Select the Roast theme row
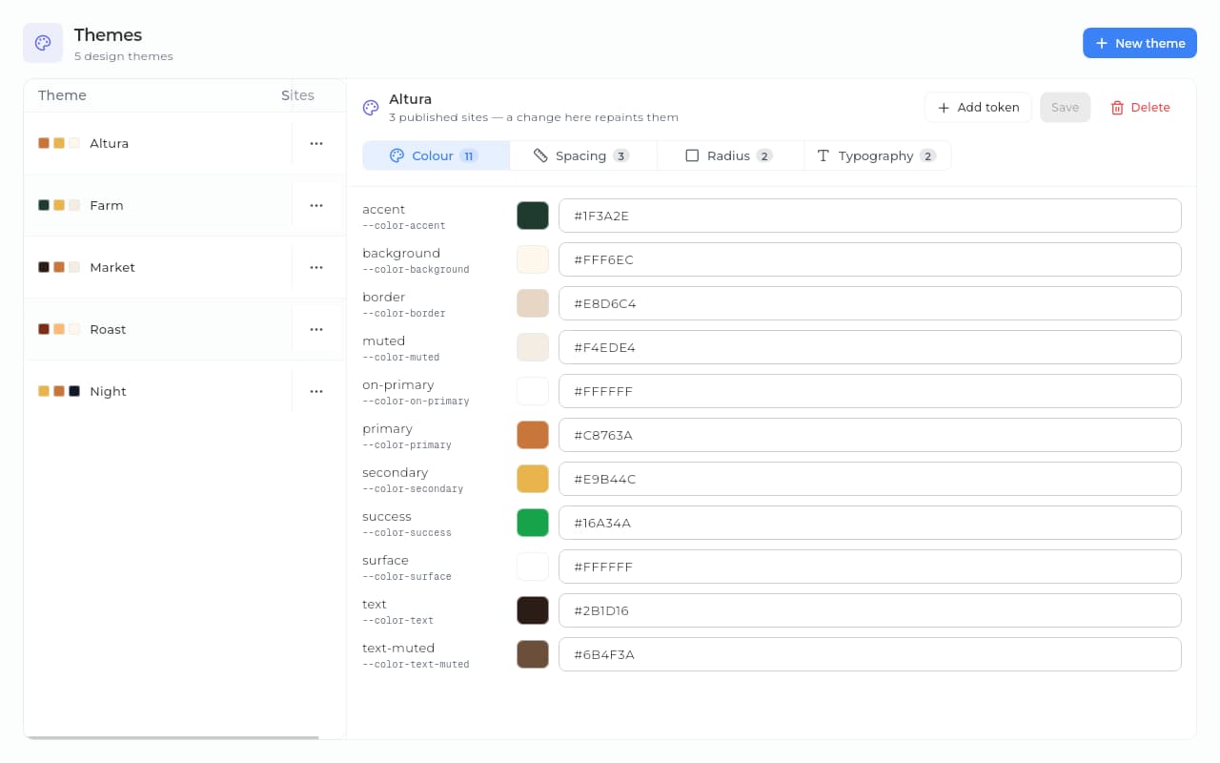Viewport: 1220px width, 763px height. click(185, 329)
